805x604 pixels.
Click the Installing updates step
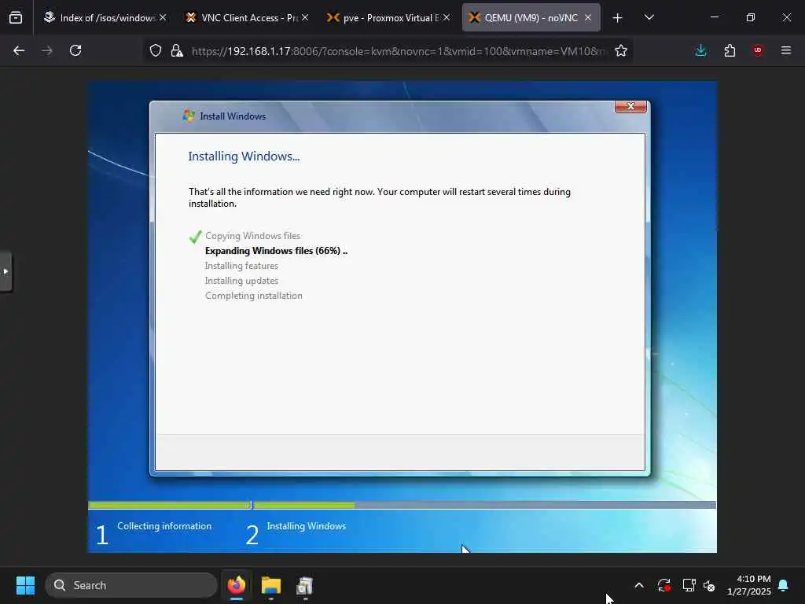coord(241,281)
